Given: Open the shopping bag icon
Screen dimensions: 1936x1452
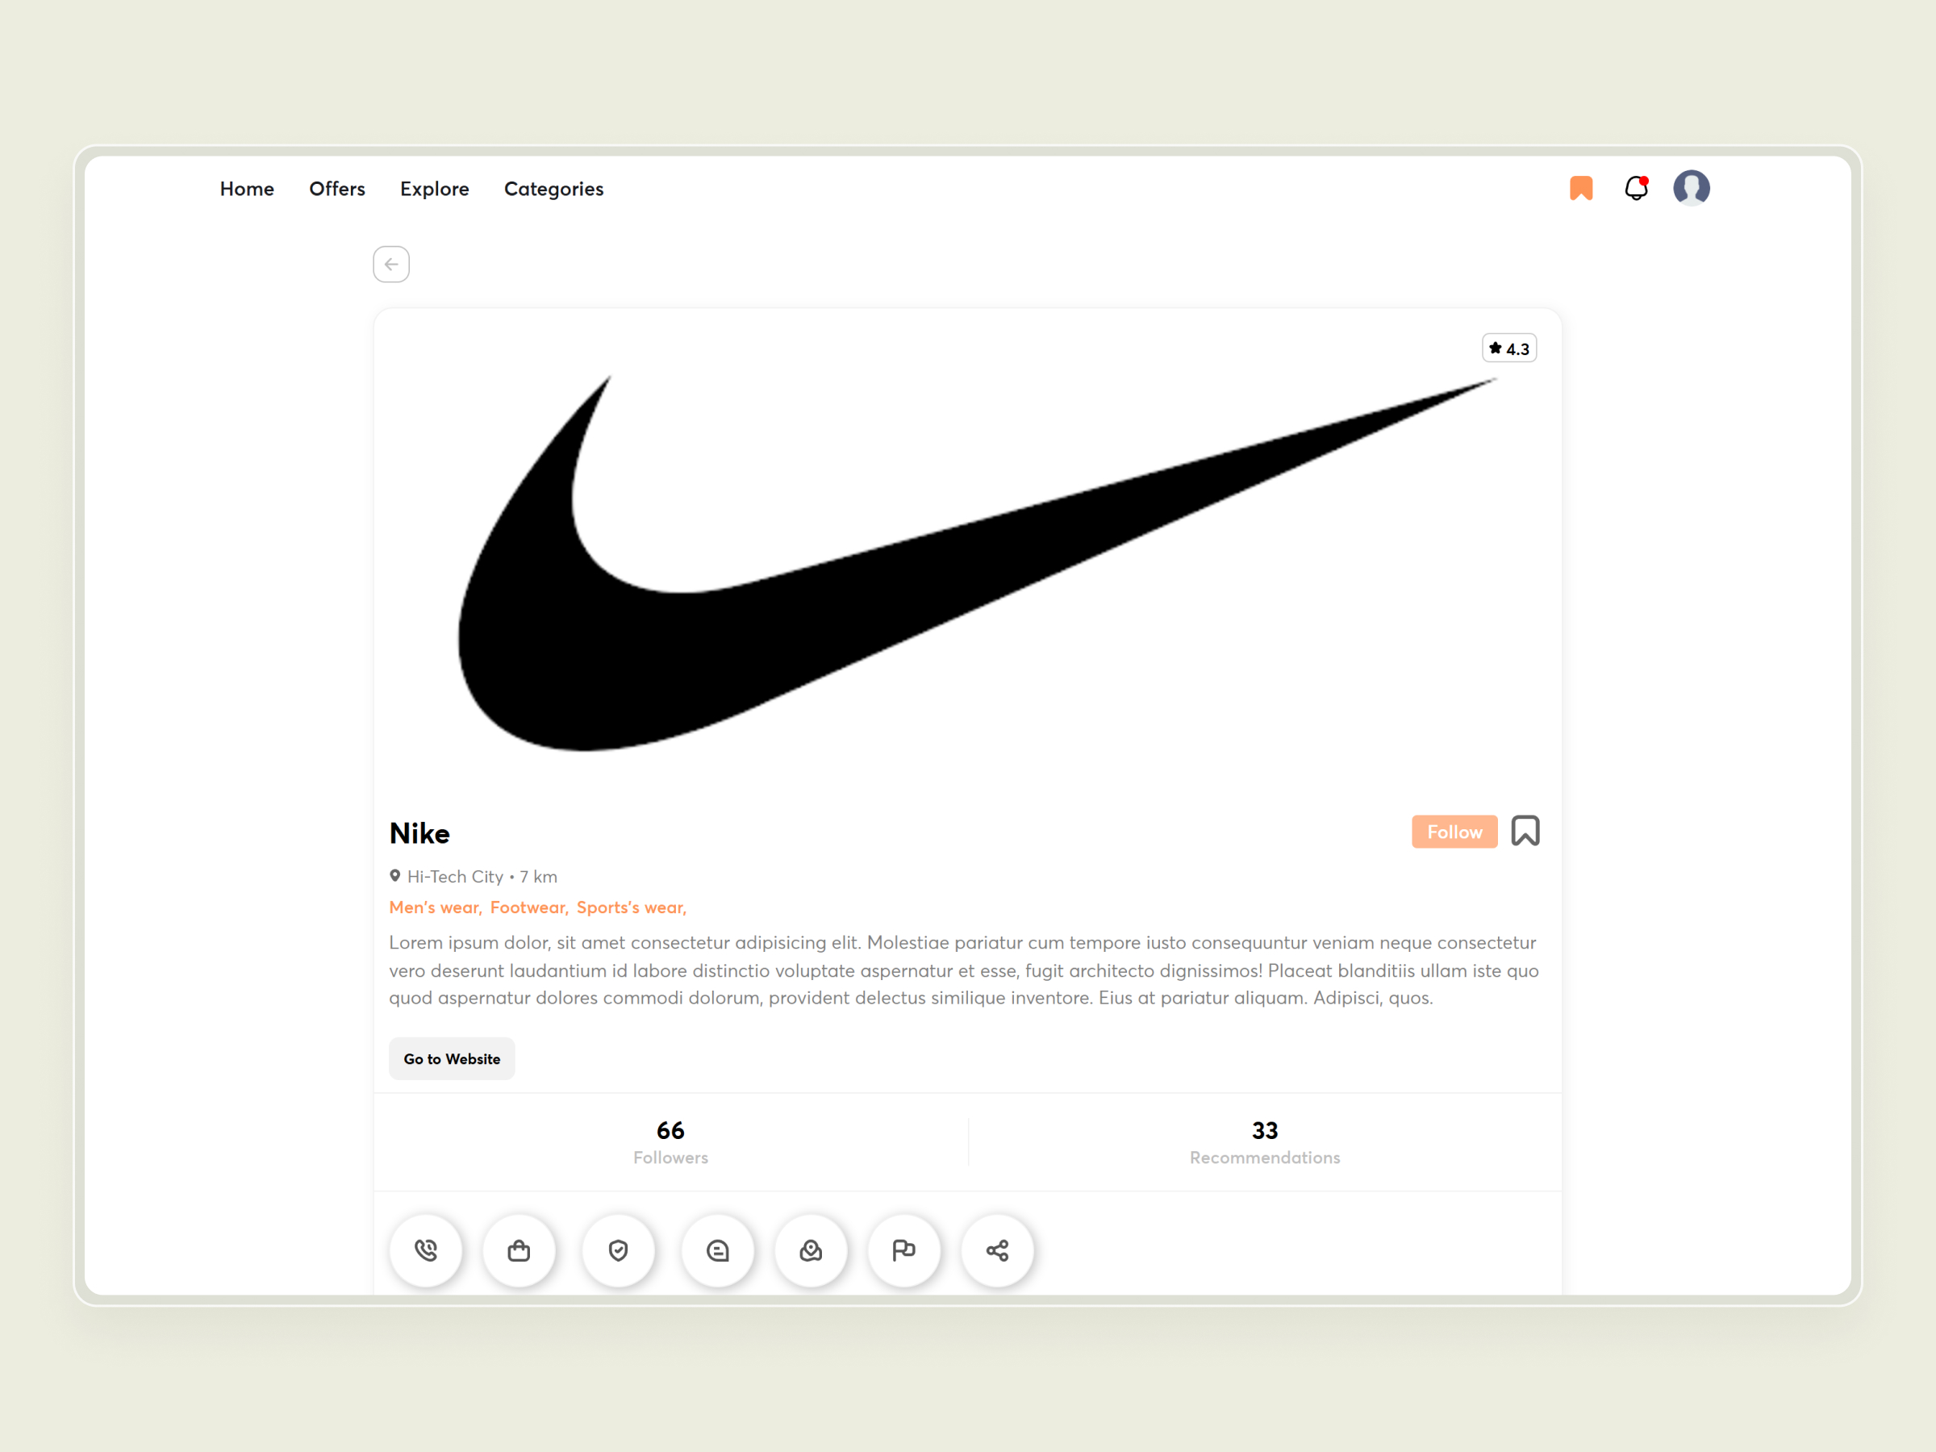Looking at the screenshot, I should [x=519, y=1250].
